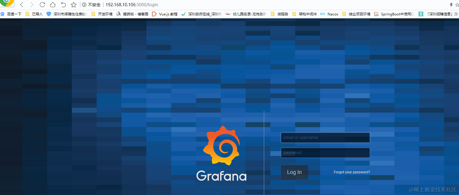459x195 pixels.
Task: Click the 不安全 site info icon
Action: (84, 5)
